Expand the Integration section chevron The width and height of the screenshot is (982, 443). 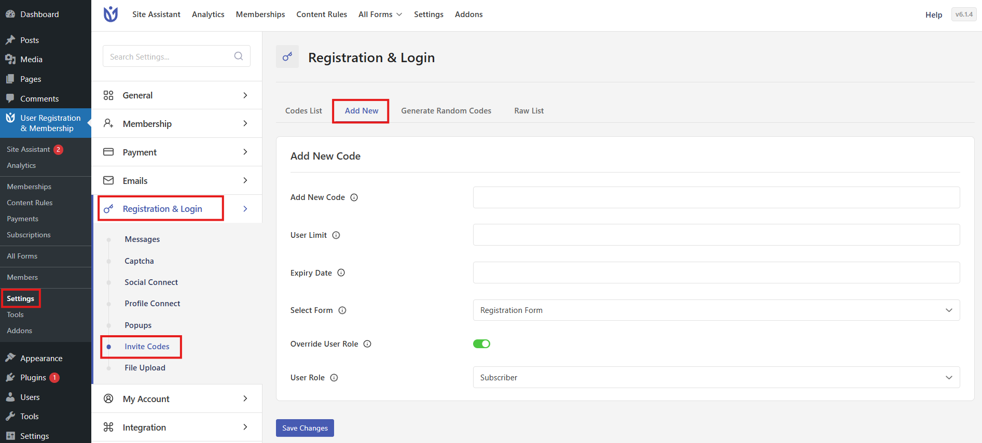245,427
